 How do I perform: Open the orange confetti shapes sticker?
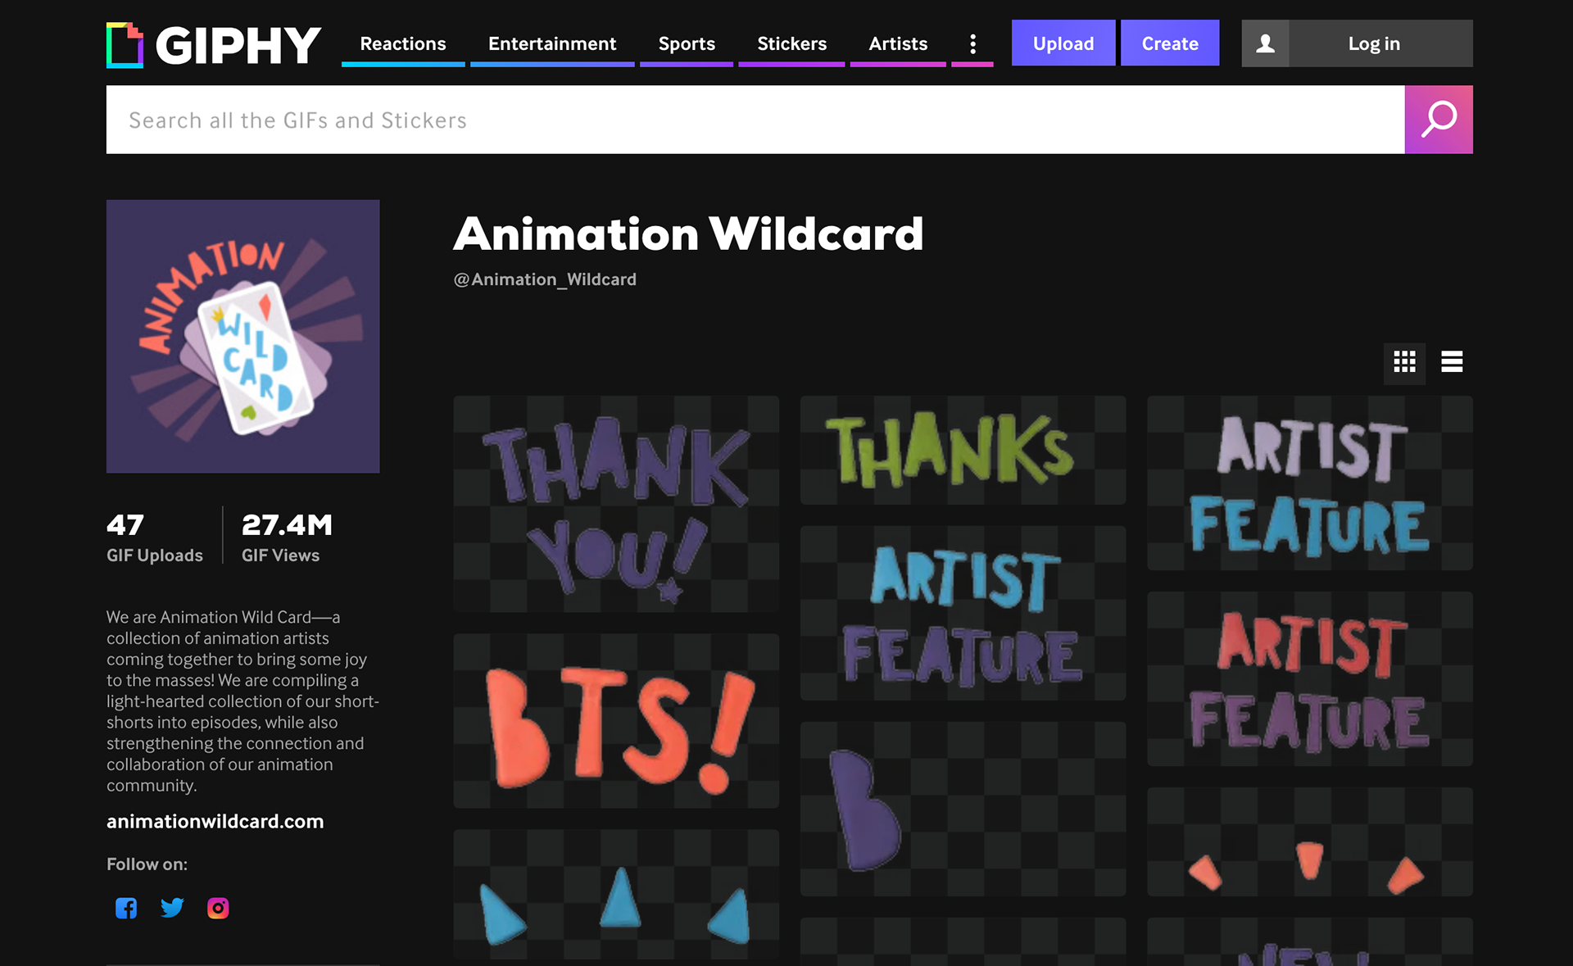pos(1309,841)
